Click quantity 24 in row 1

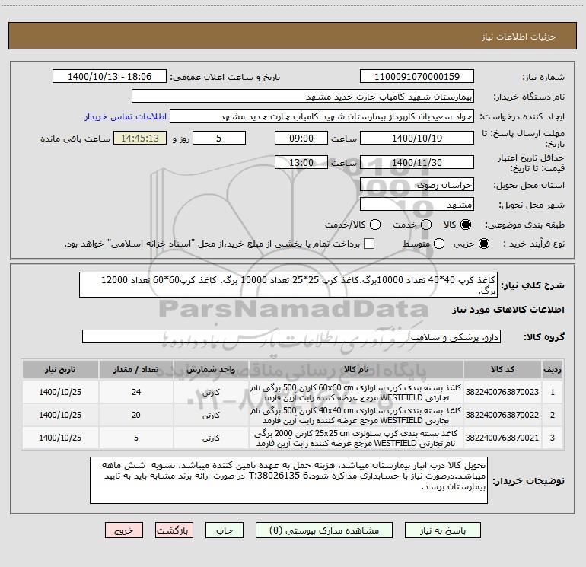tap(136, 392)
